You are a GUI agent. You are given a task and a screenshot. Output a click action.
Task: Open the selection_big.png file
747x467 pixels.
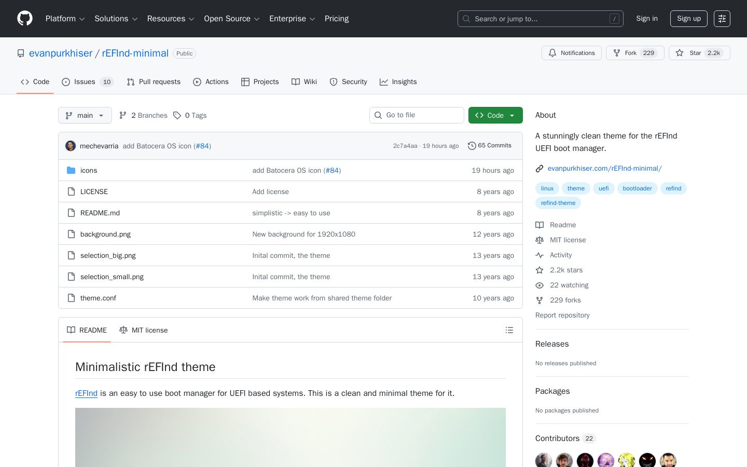(x=108, y=255)
